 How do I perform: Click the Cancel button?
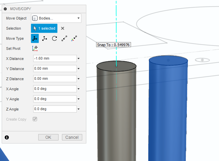click(x=72, y=137)
